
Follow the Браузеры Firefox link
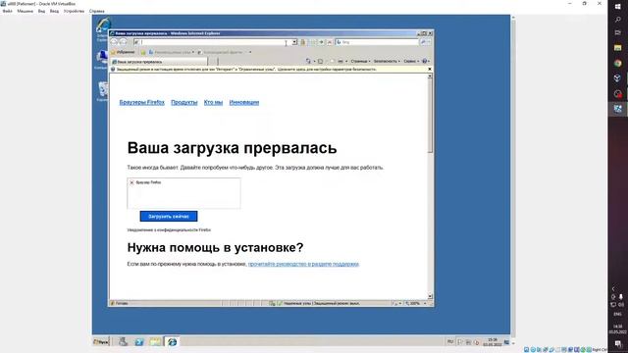tap(141, 102)
